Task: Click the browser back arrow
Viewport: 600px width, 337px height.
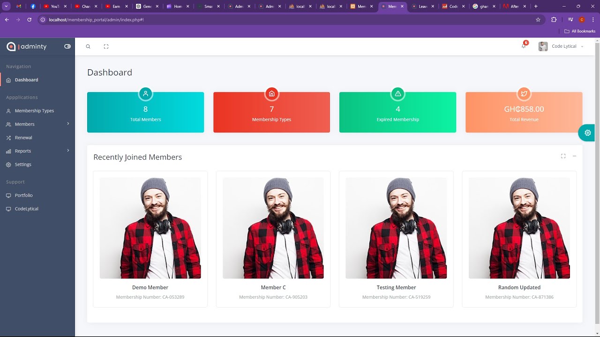Action: click(7, 20)
